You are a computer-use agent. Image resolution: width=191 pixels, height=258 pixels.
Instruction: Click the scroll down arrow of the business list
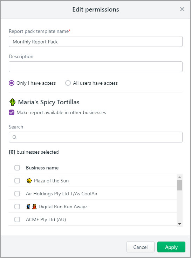point(179,224)
